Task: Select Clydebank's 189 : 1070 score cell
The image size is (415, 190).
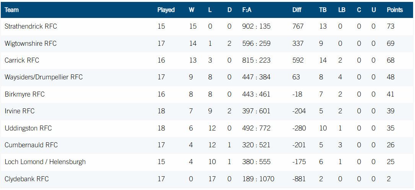Action: pos(258,179)
